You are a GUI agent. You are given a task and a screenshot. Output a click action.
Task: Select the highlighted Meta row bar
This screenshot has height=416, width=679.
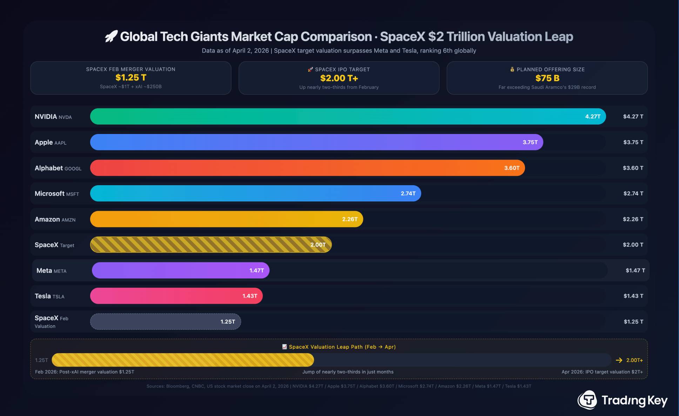180,270
